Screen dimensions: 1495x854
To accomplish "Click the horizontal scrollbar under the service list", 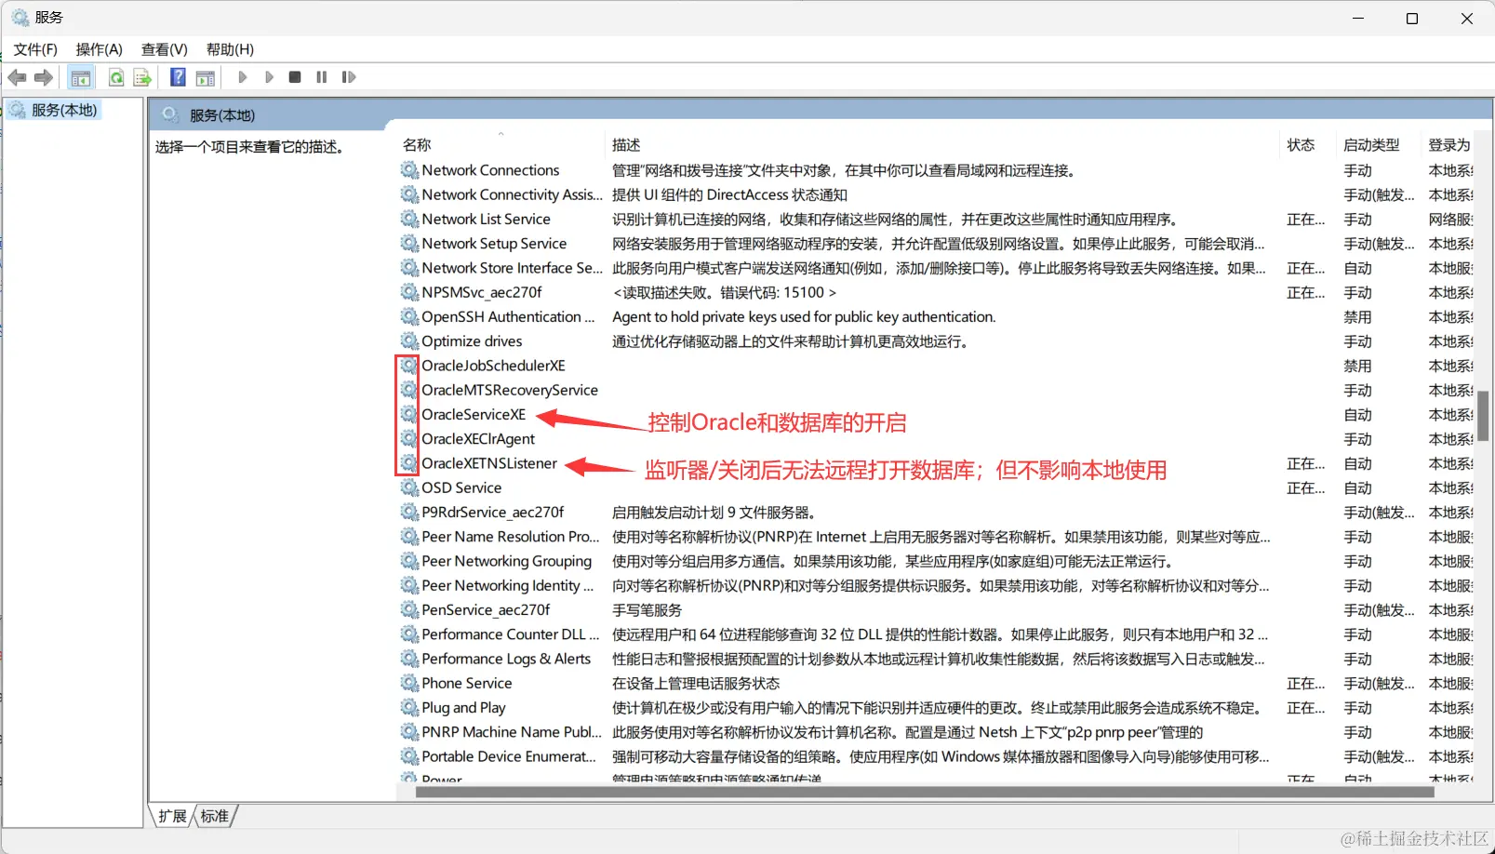I will click(x=925, y=793).
